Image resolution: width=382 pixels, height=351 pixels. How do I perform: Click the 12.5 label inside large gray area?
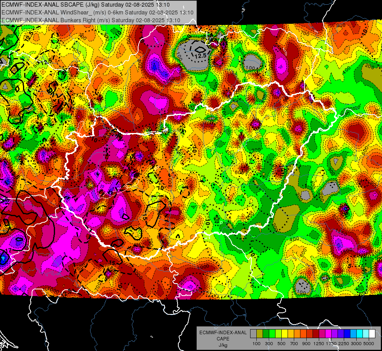(201, 56)
